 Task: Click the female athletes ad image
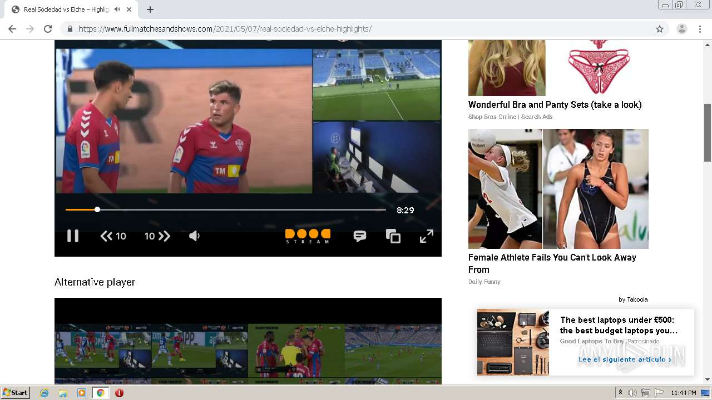click(x=558, y=189)
